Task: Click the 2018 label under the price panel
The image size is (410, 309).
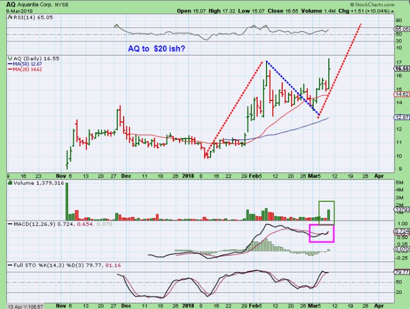Action: click(189, 176)
